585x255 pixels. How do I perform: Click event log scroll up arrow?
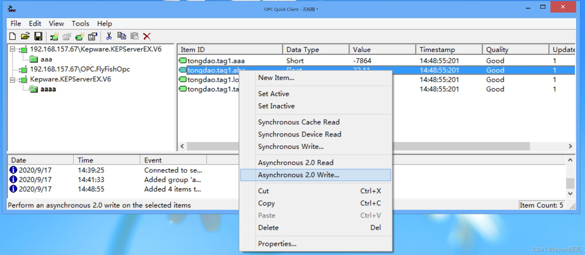coord(570,160)
